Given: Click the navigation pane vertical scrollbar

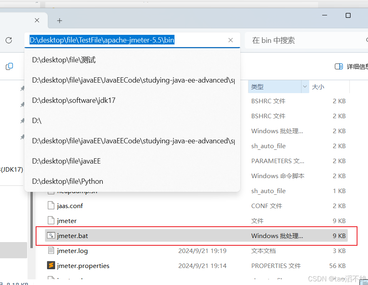Looking at the screenshot, I should (x=32, y=219).
